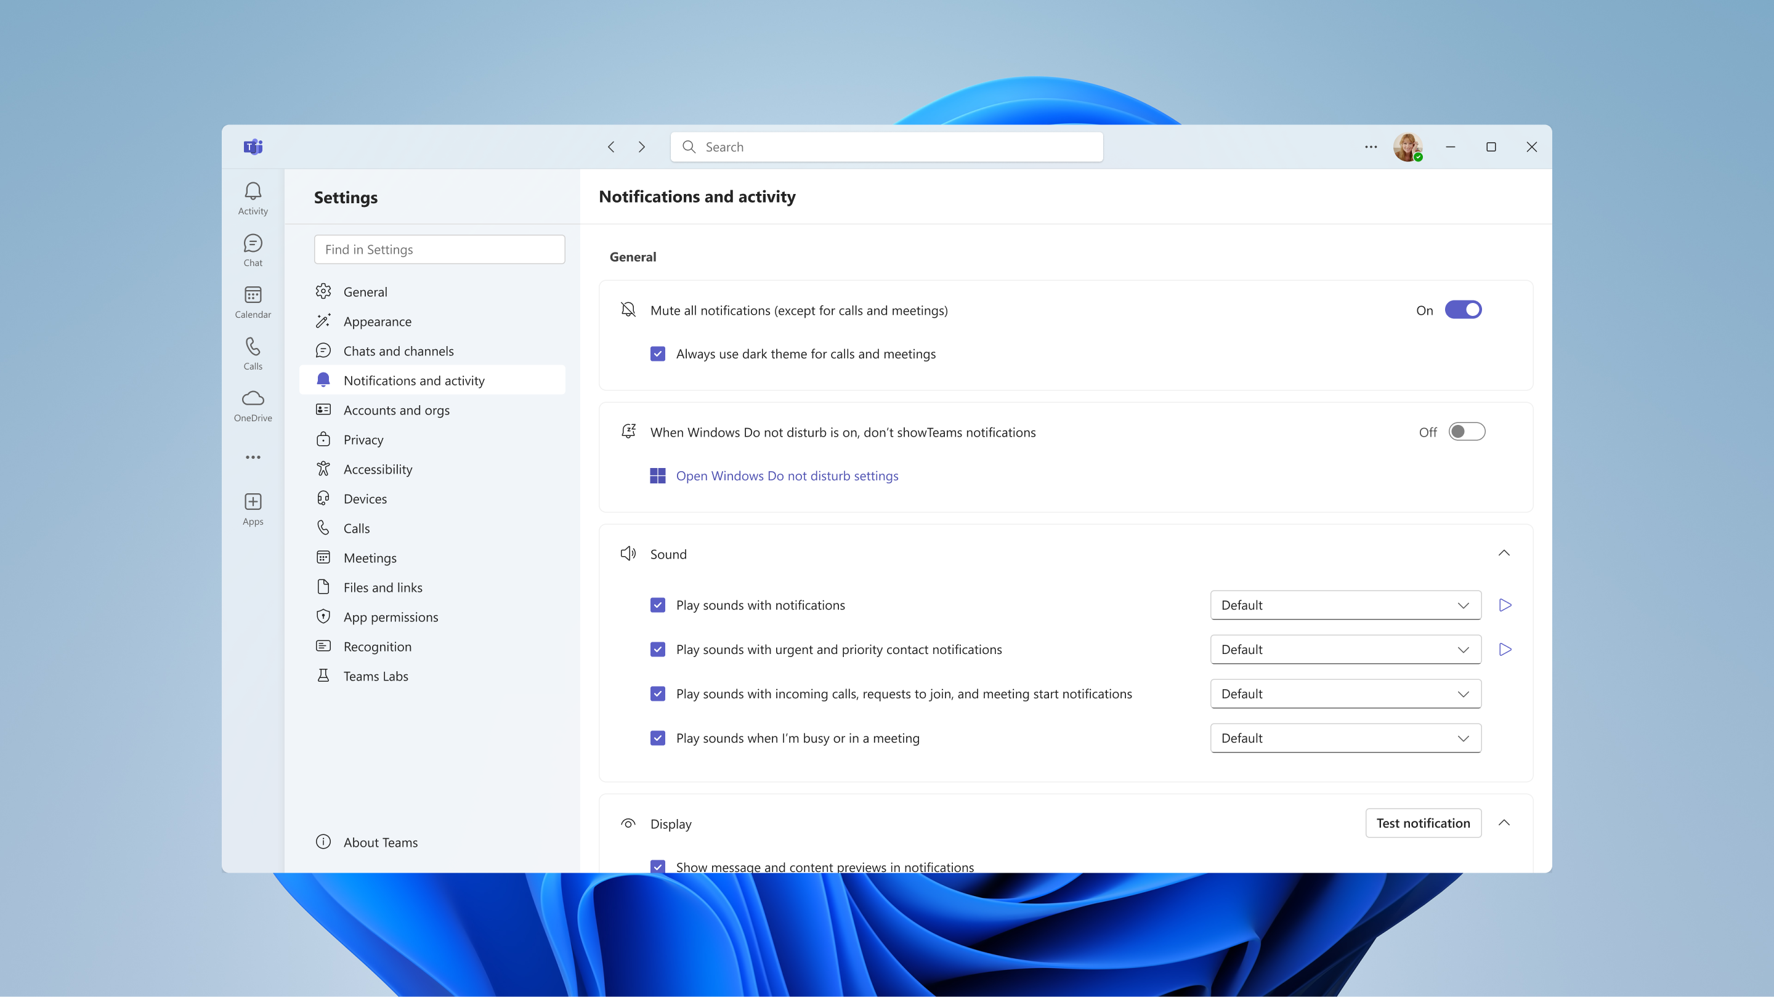Click the Find in Settings search field
The height and width of the screenshot is (997, 1774).
439,249
